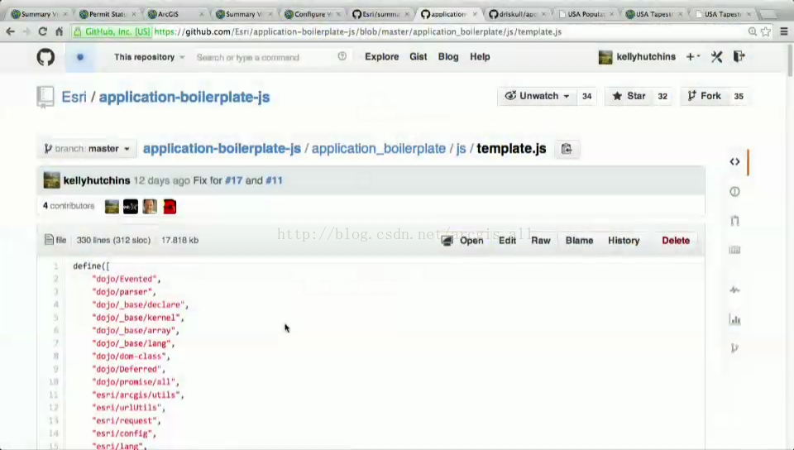Switch to the ArcGIS browser tab

[173, 14]
